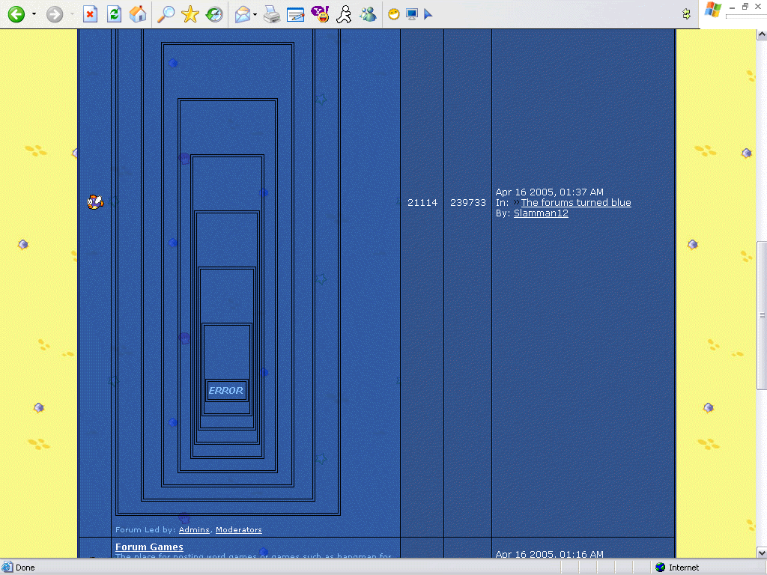
Task: Expand the Mail dropdown arrow
Action: pyautogui.click(x=255, y=14)
